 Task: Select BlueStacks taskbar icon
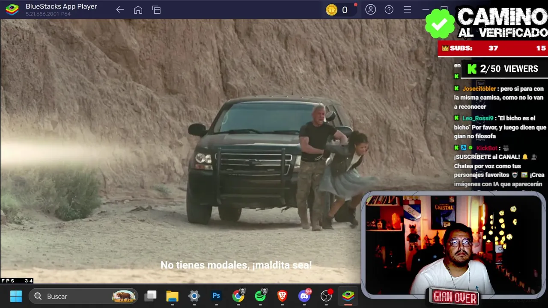click(348, 296)
